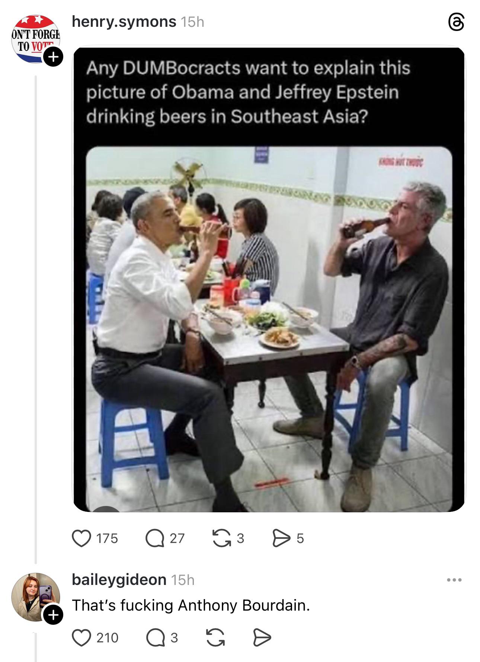Repost henry.symons' thread

click(x=221, y=538)
